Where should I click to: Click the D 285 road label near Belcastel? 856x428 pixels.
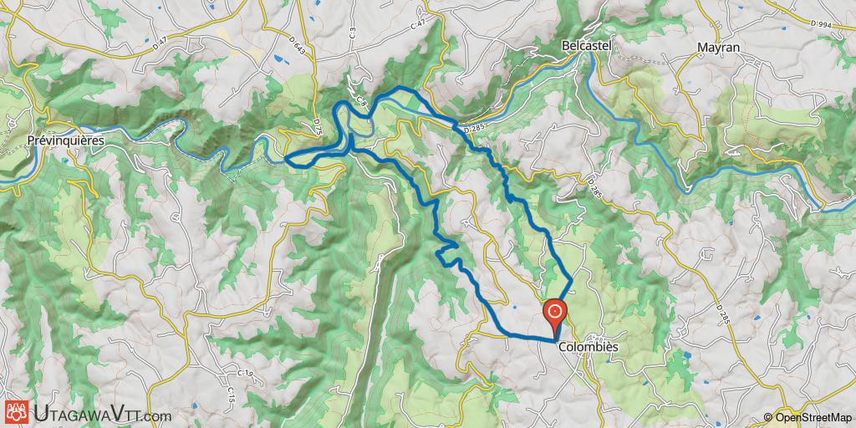pyautogui.click(x=476, y=130)
